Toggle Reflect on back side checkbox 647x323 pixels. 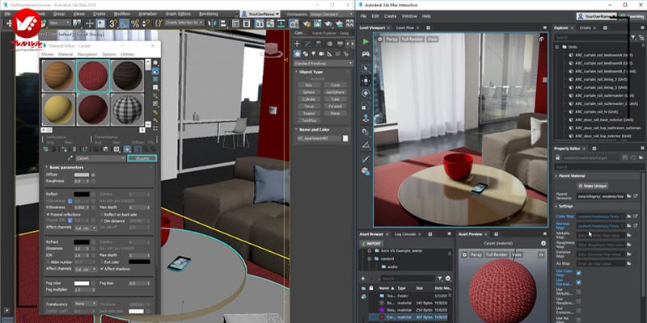coord(102,215)
